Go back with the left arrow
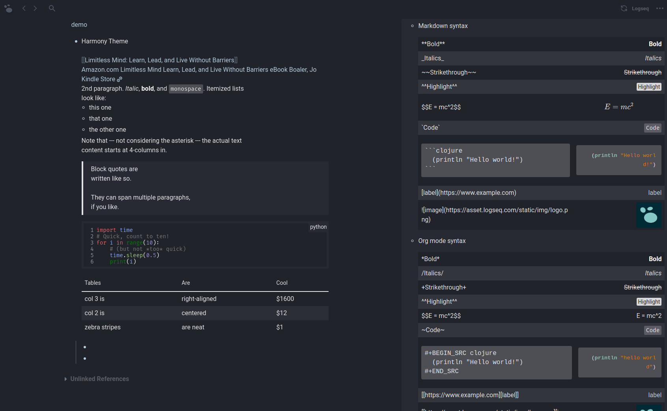 tap(24, 8)
